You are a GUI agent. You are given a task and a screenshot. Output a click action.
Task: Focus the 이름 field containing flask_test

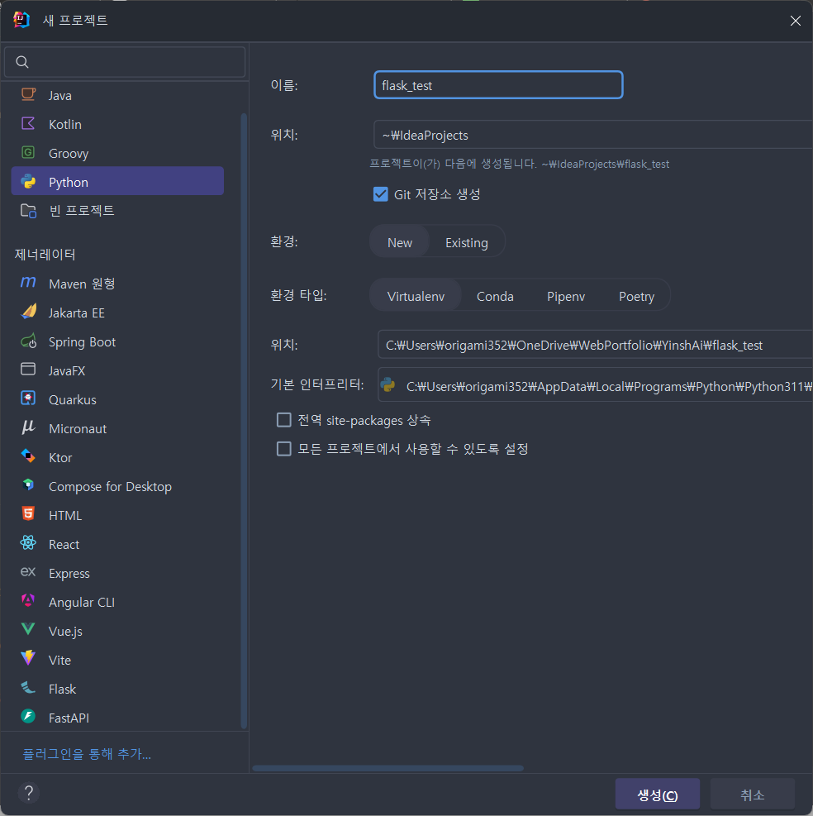pyautogui.click(x=498, y=85)
